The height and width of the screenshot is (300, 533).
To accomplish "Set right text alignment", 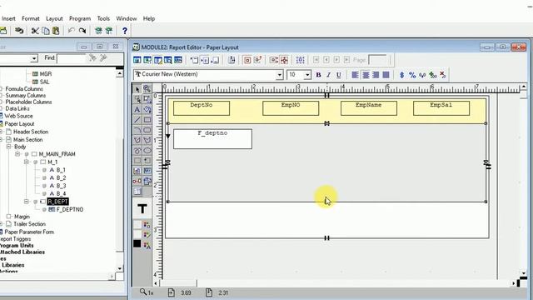I will [376, 75].
